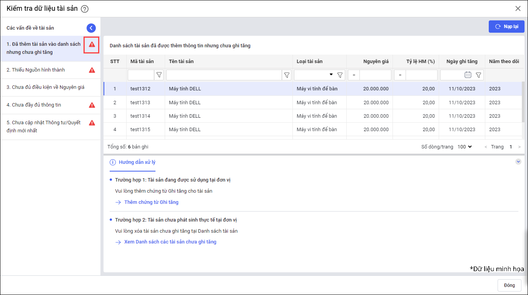Click Thêm chứng từ Ghi tăng link
This screenshot has width=528, height=295.
[151, 202]
